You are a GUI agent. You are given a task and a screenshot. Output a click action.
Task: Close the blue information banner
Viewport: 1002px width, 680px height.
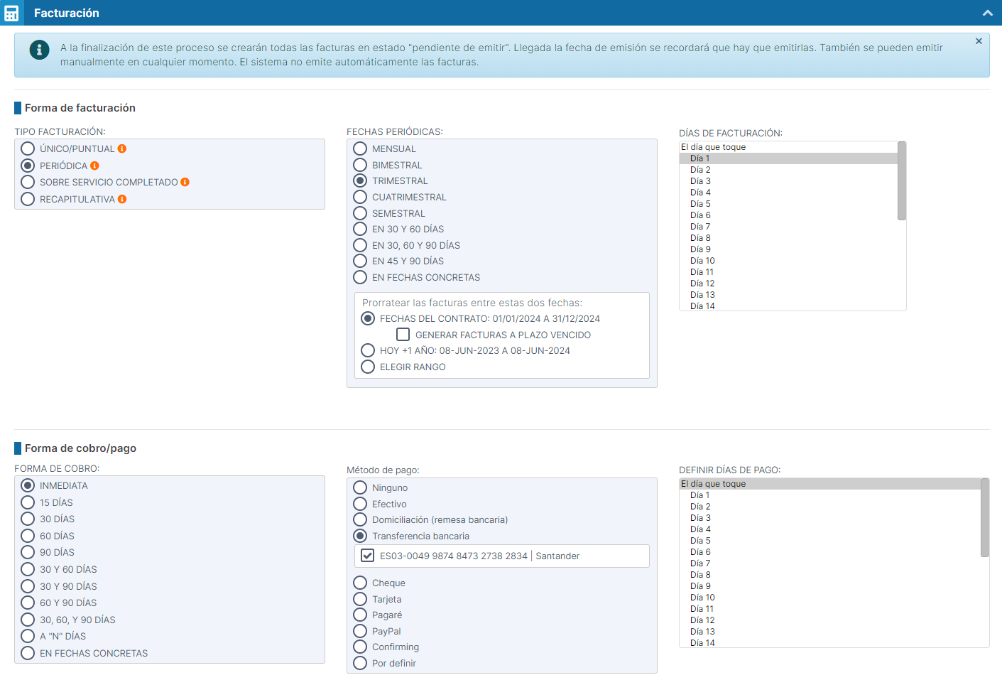(x=979, y=41)
